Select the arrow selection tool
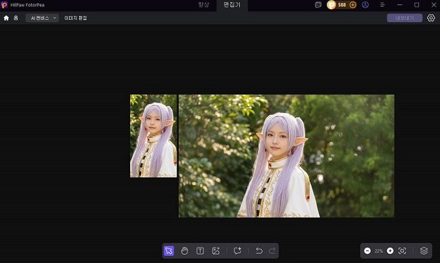This screenshot has width=440, height=263. click(x=169, y=251)
